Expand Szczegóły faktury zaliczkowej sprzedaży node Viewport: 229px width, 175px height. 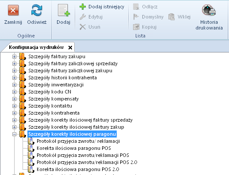point(14,63)
